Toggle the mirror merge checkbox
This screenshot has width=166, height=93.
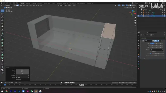coord(151,54)
